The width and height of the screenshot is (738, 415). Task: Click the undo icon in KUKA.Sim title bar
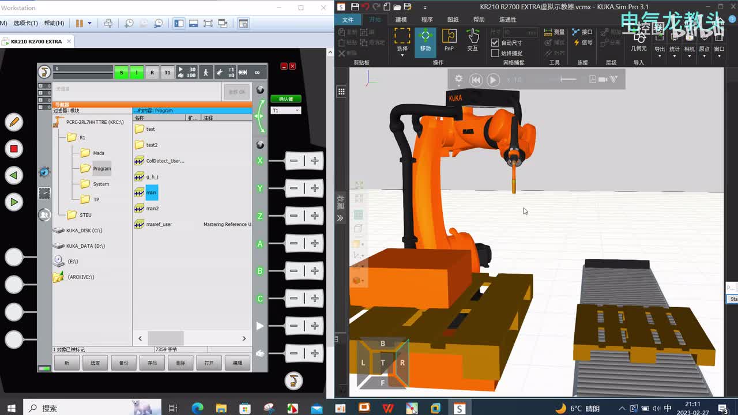pyautogui.click(x=366, y=7)
